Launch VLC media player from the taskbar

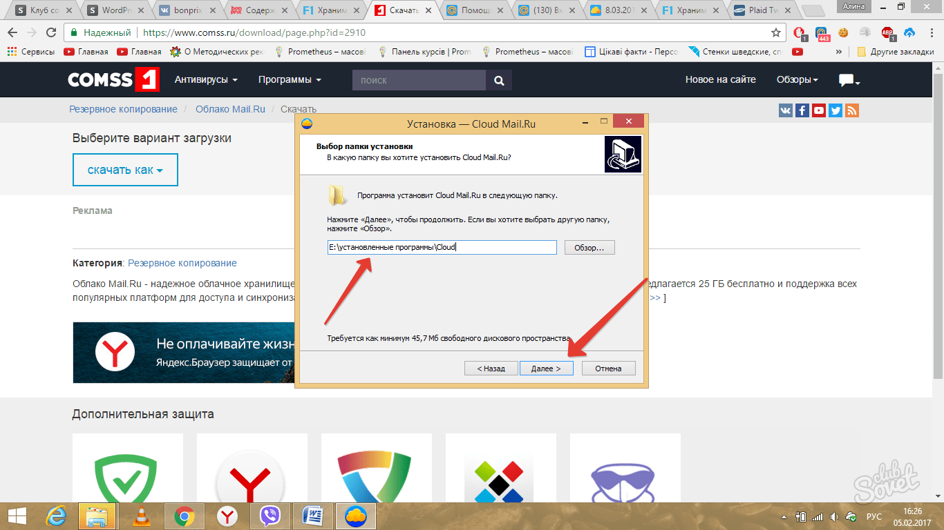coord(142,516)
